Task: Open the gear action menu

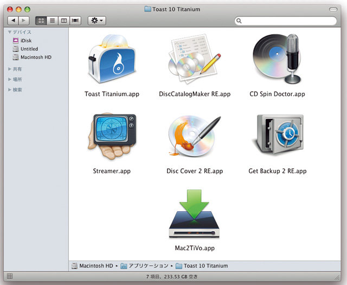Action: tap(97, 21)
